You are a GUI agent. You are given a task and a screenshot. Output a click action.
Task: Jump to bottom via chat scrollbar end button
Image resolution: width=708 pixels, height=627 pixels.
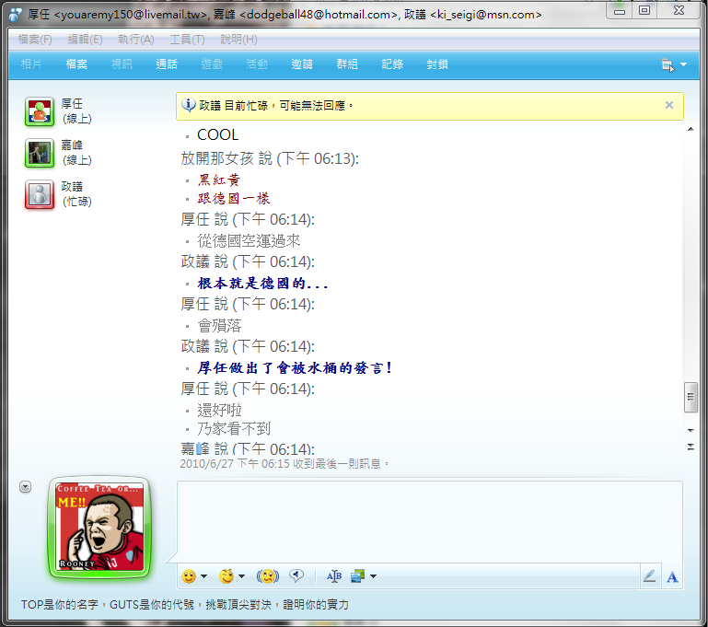691,447
